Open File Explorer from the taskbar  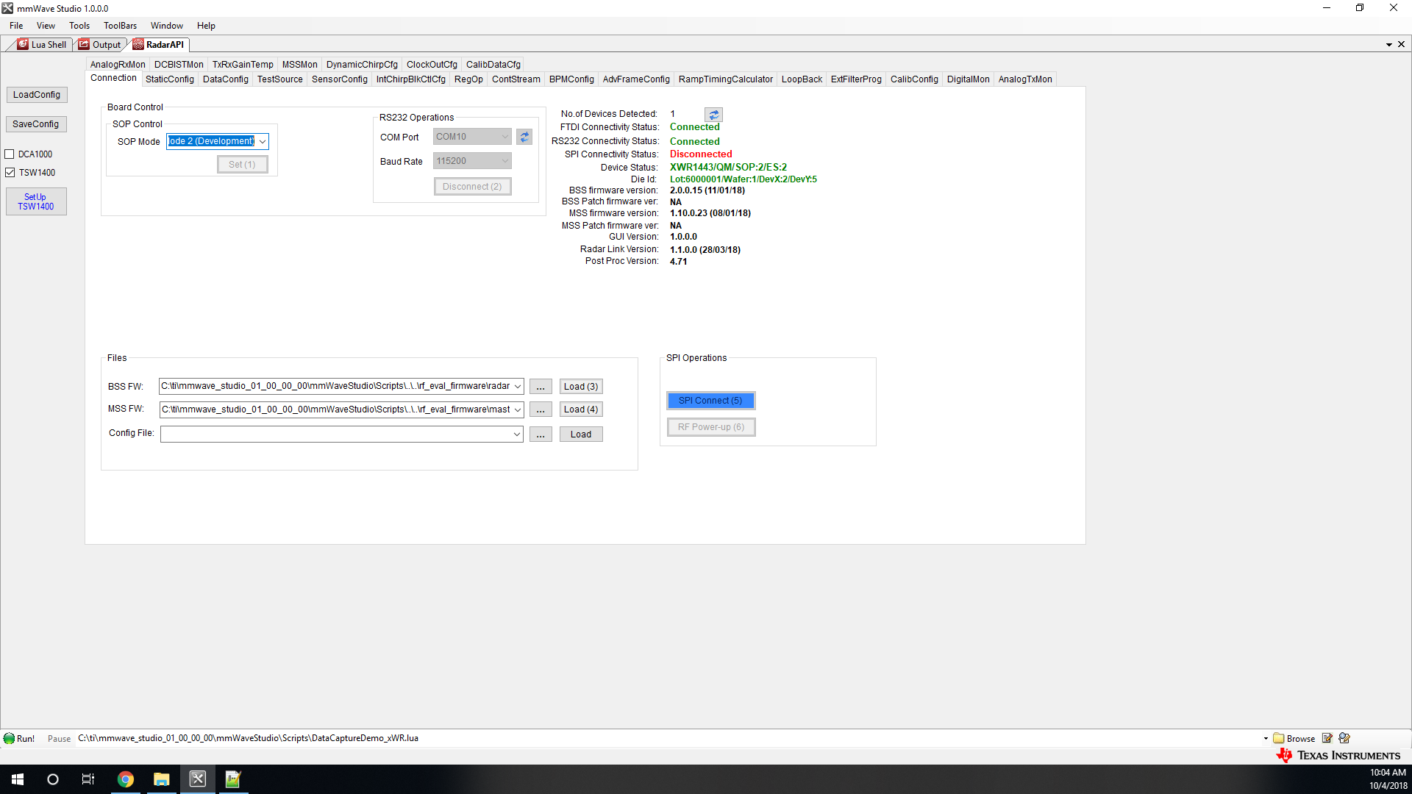(162, 779)
